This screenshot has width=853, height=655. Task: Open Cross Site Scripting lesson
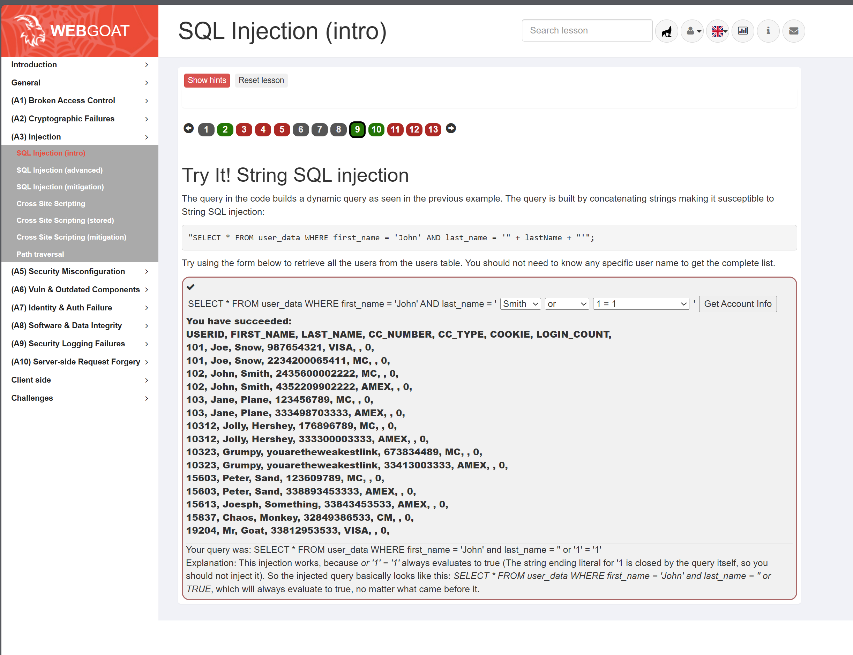tap(51, 204)
